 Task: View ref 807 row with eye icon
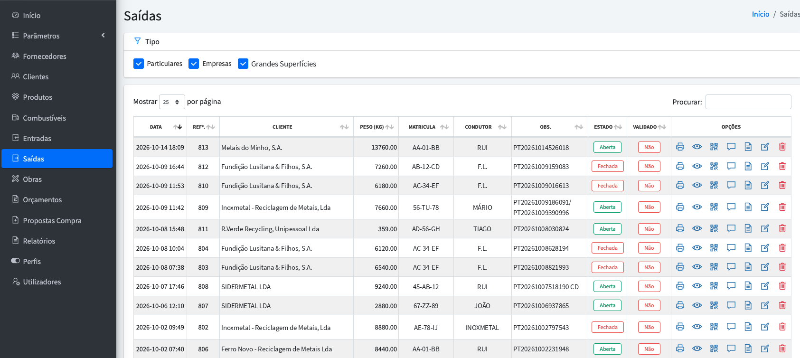point(697,305)
